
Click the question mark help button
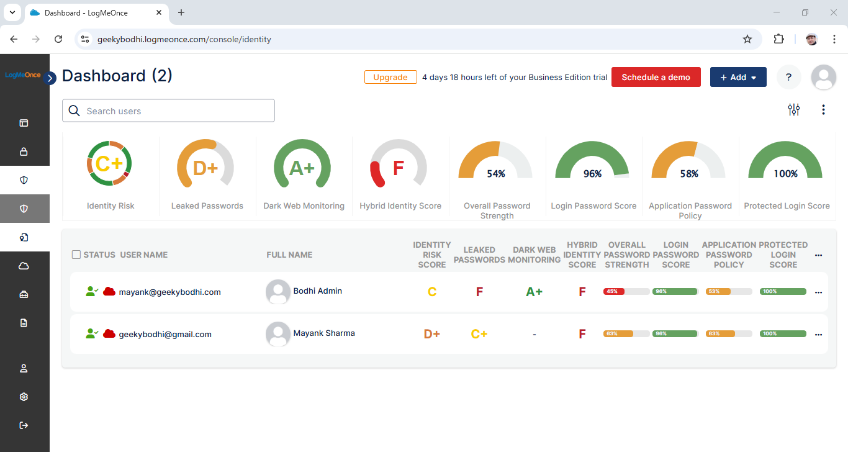click(x=788, y=77)
